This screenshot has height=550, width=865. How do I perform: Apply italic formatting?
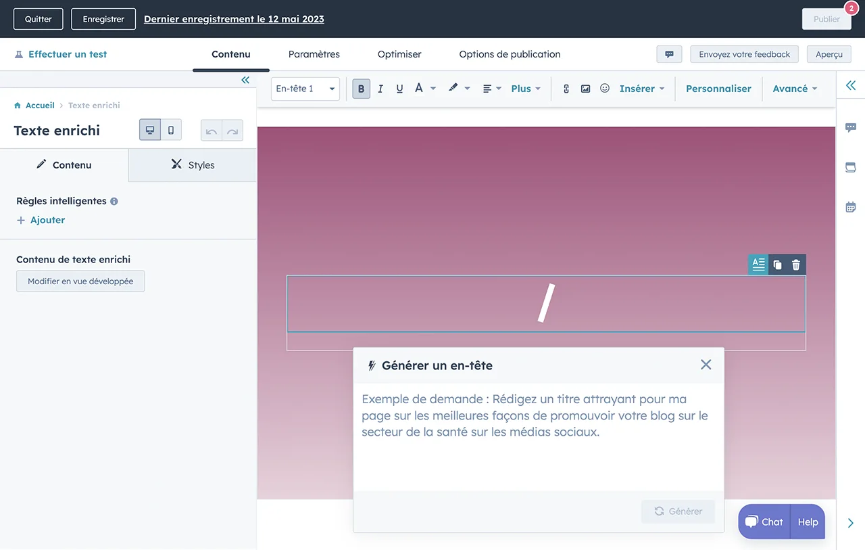[x=380, y=89]
